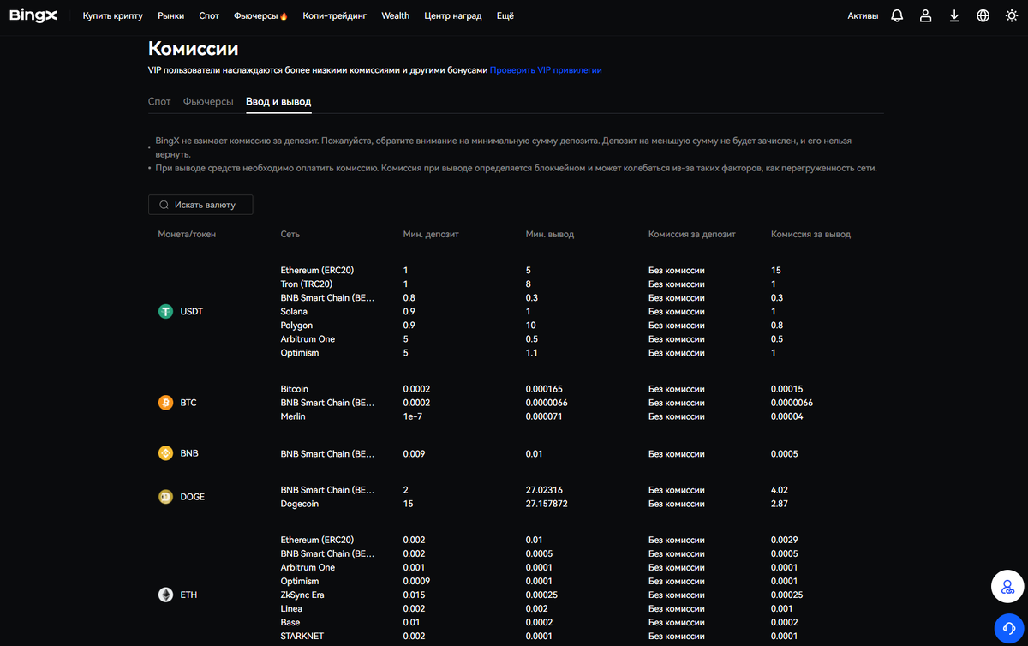Click Комиссия за вывод column header

click(x=811, y=234)
